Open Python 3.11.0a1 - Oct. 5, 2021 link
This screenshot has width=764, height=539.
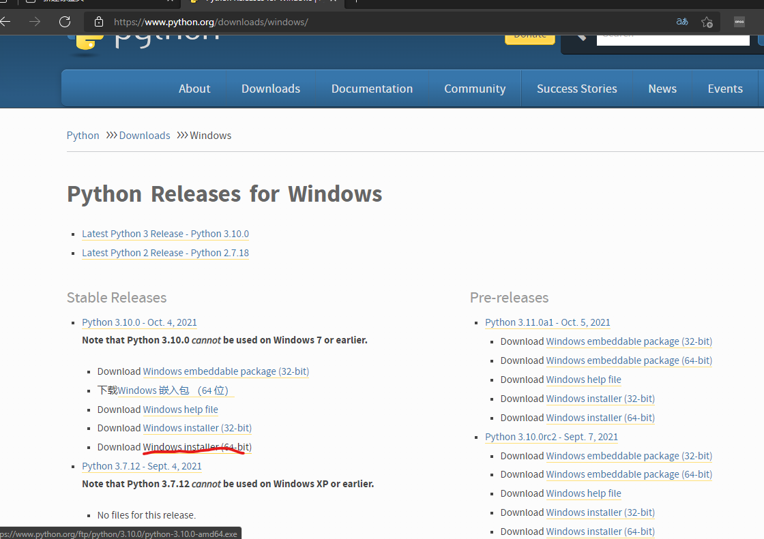[x=548, y=322]
